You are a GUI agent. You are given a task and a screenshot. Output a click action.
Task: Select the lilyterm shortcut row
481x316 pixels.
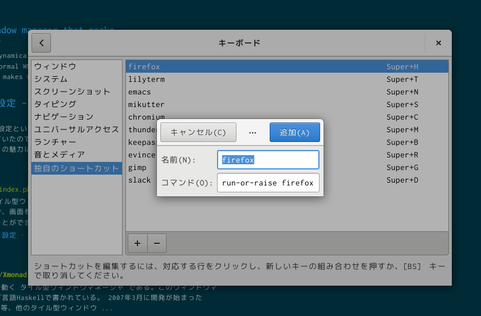click(x=287, y=79)
